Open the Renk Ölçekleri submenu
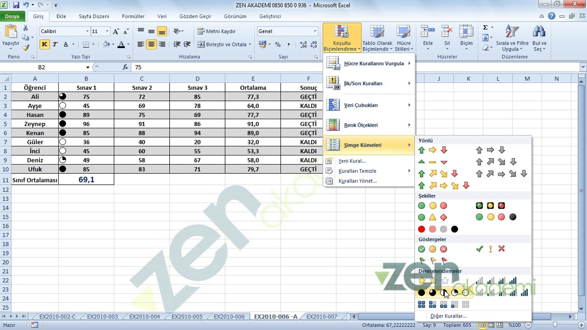Screen dimensions: 587x330 369,125
